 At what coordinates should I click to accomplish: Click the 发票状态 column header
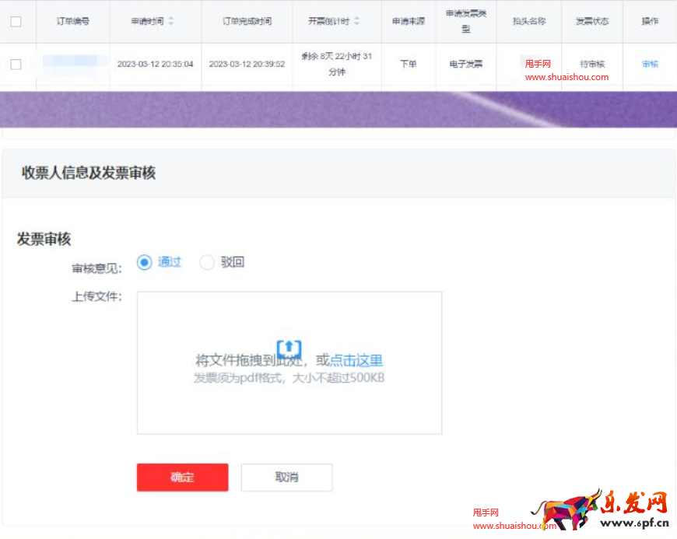point(592,21)
